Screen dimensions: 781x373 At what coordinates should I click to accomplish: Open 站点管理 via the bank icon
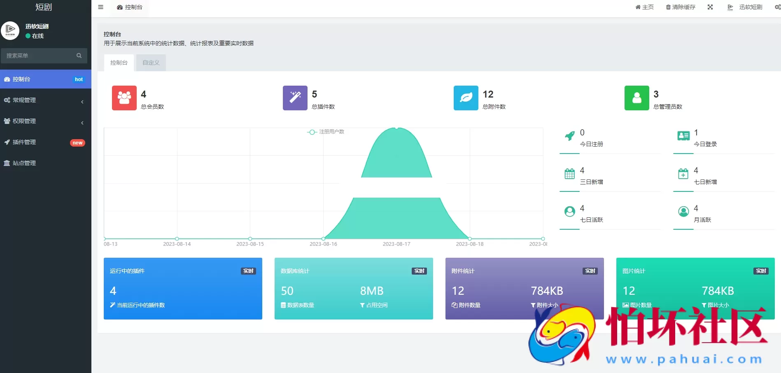tap(7, 163)
